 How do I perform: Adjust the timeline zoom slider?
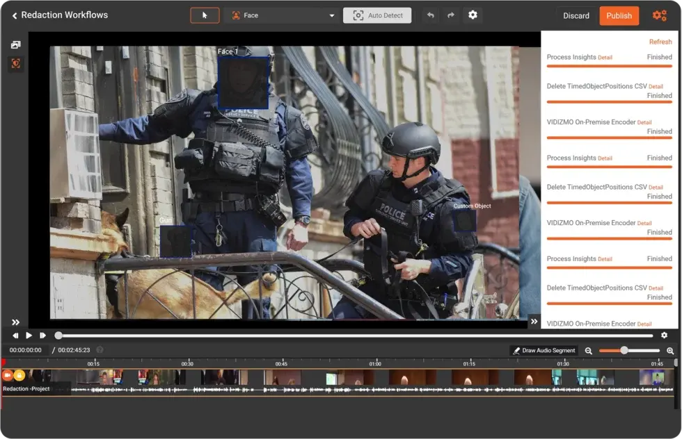point(624,351)
